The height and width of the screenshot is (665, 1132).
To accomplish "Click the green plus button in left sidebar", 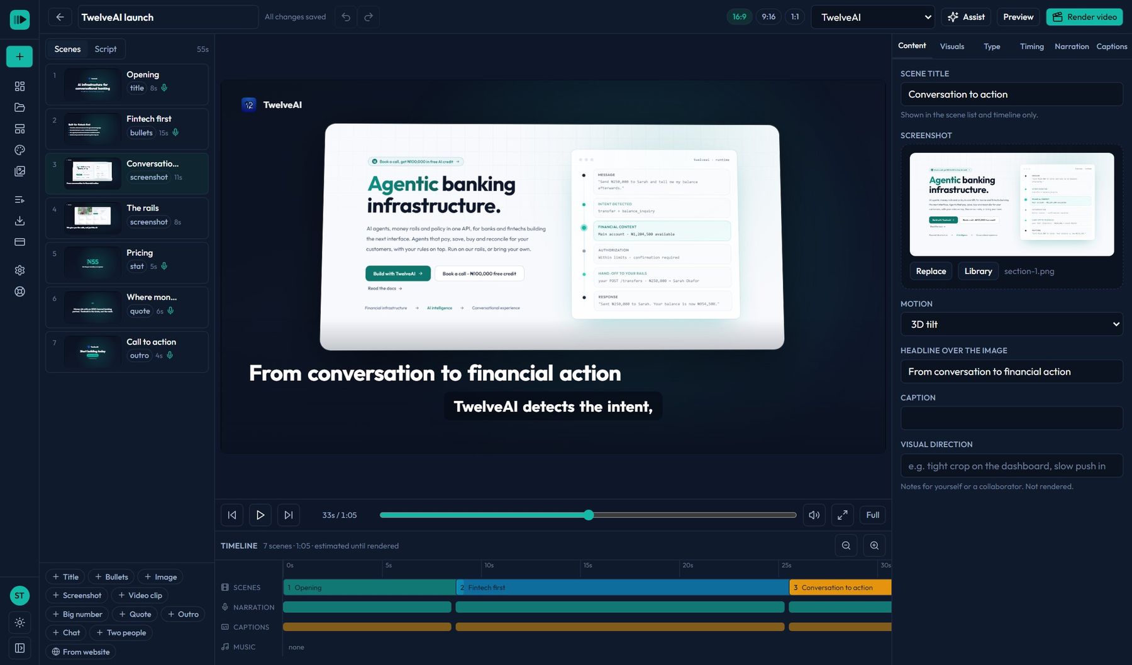I will pos(19,57).
